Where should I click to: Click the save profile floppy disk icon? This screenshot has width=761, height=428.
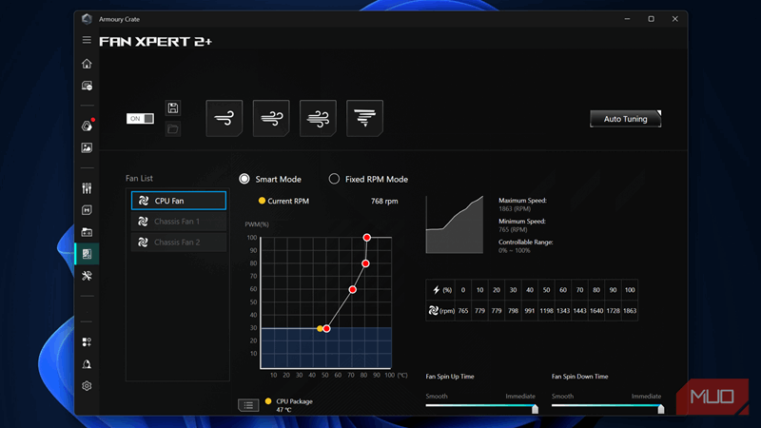[x=172, y=108]
